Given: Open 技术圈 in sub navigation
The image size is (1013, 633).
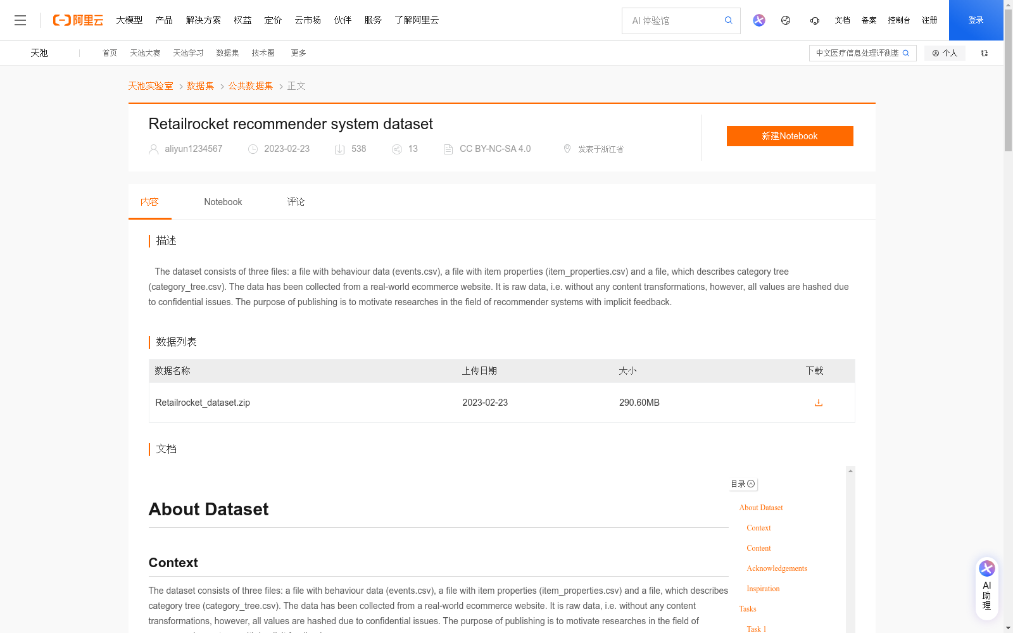Looking at the screenshot, I should coord(263,53).
